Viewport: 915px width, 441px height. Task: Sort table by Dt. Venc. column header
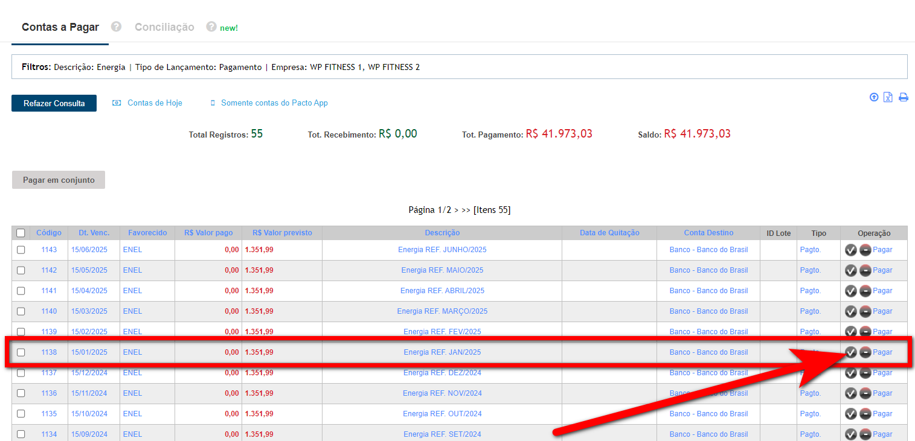pyautogui.click(x=94, y=233)
